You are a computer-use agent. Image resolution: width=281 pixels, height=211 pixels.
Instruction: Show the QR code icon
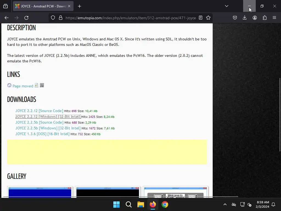pyautogui.click(x=42, y=85)
